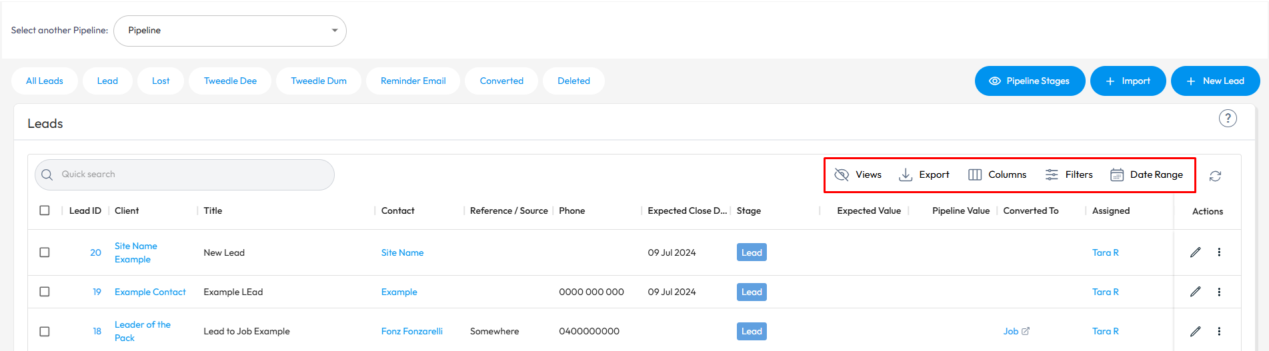Click the external link icon beside Job
Image resolution: width=1269 pixels, height=351 pixels.
click(1026, 331)
